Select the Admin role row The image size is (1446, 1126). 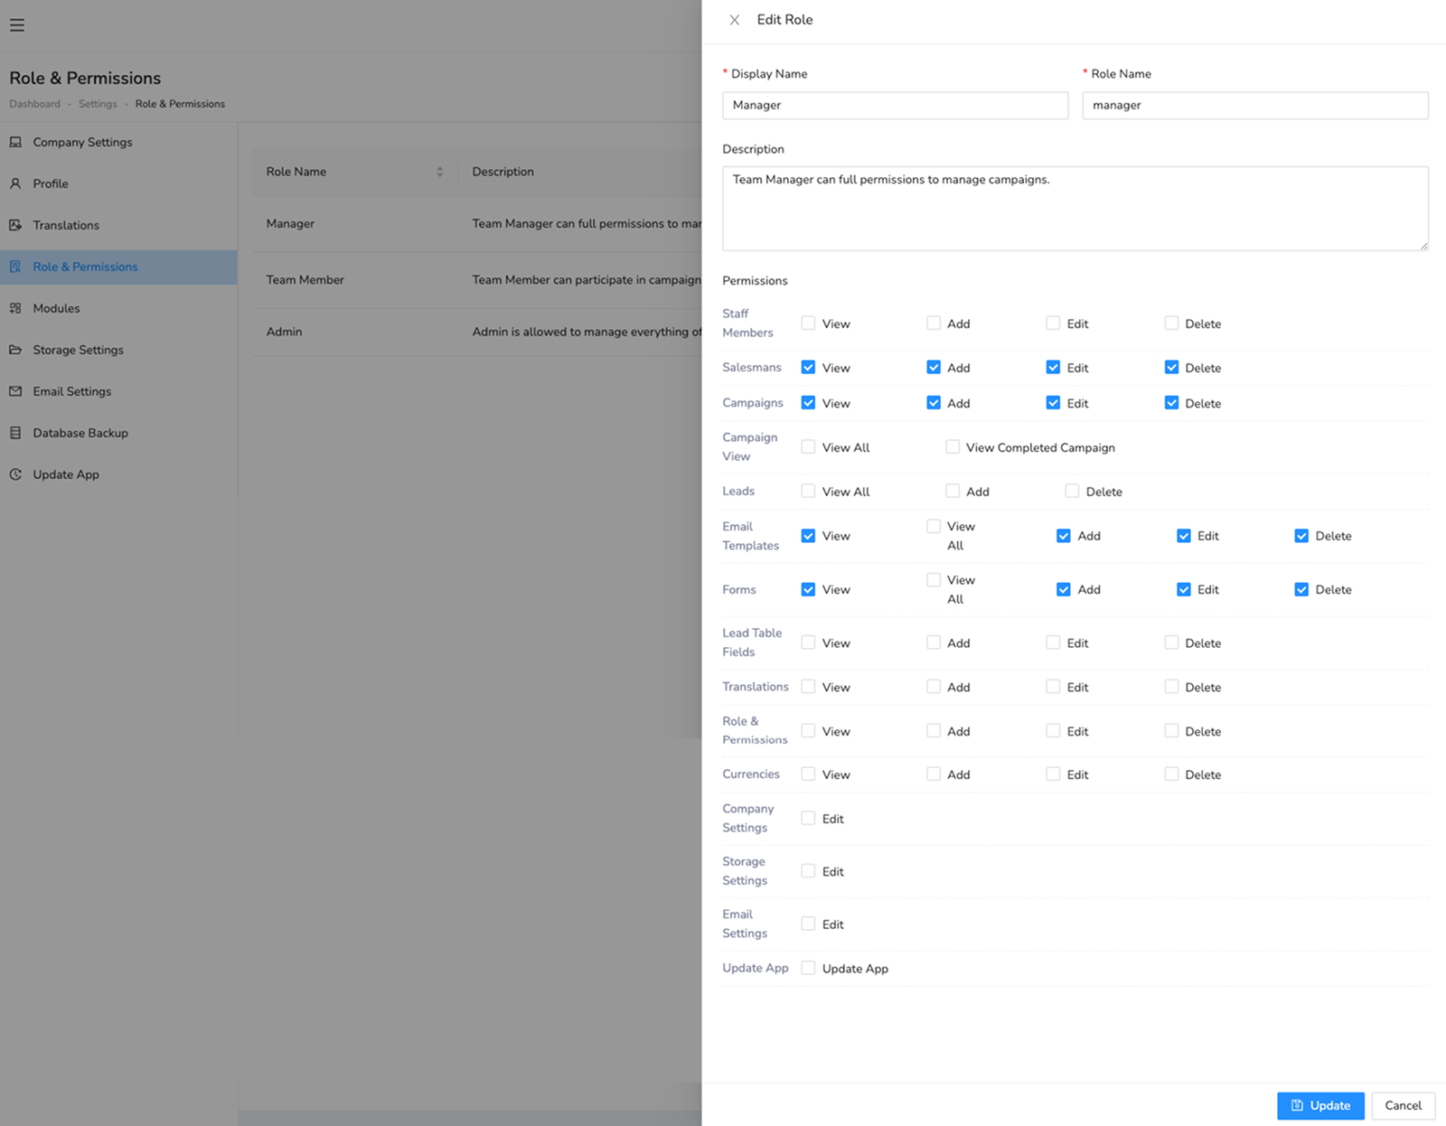477,332
